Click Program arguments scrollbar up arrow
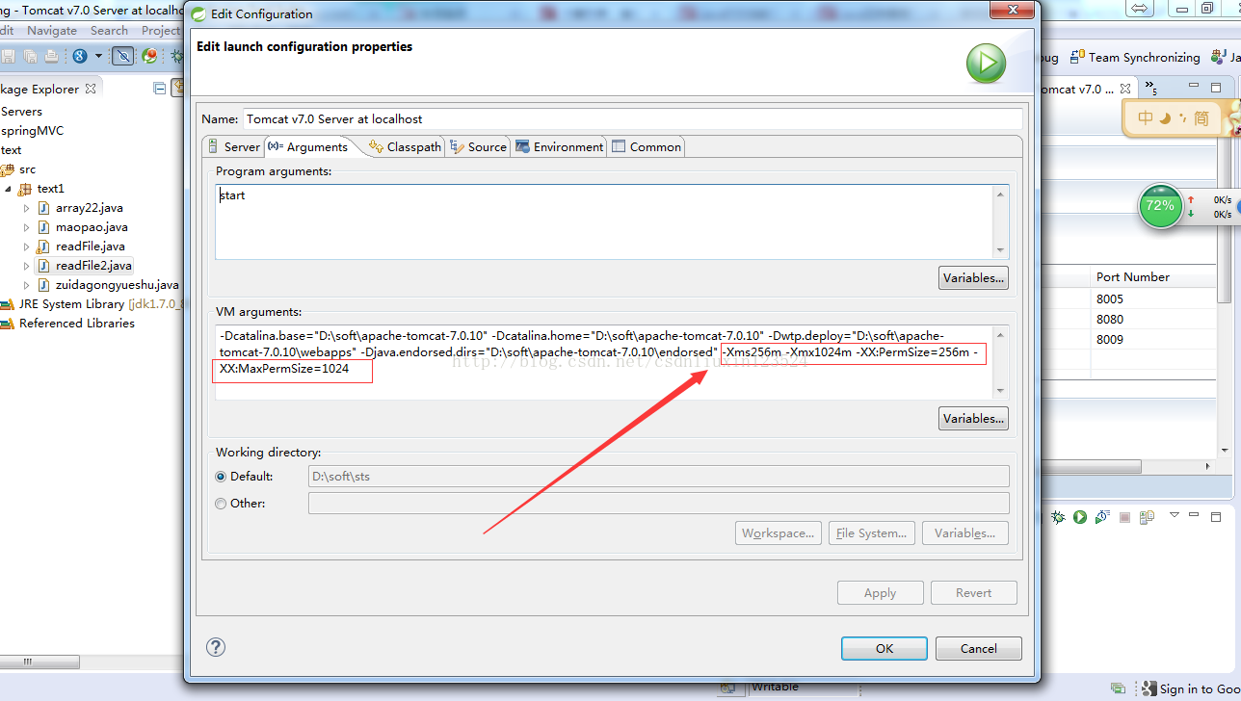 click(x=1001, y=195)
